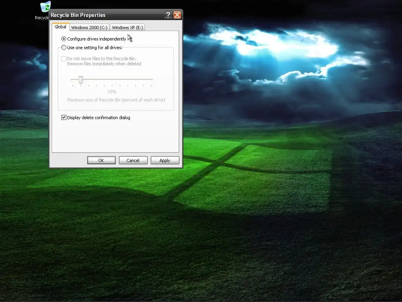
Task: Confirm with the OK button
Action: (x=101, y=160)
